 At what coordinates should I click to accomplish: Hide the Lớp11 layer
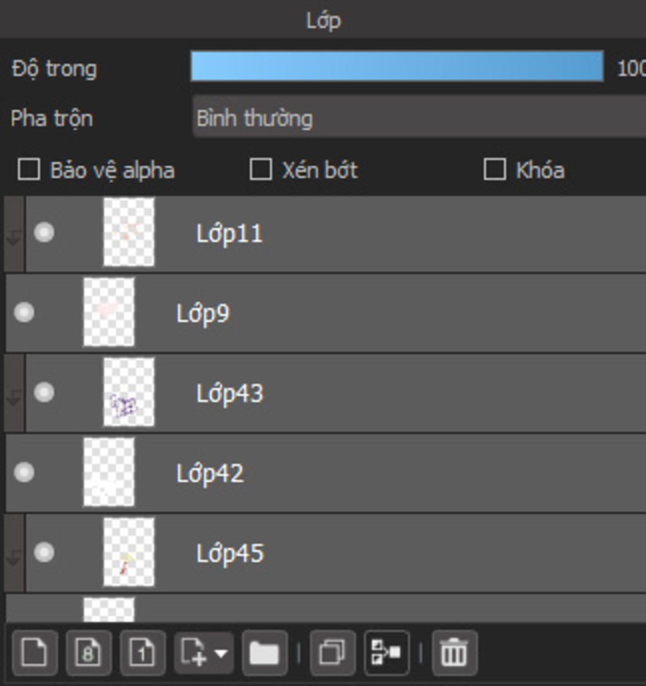44,233
